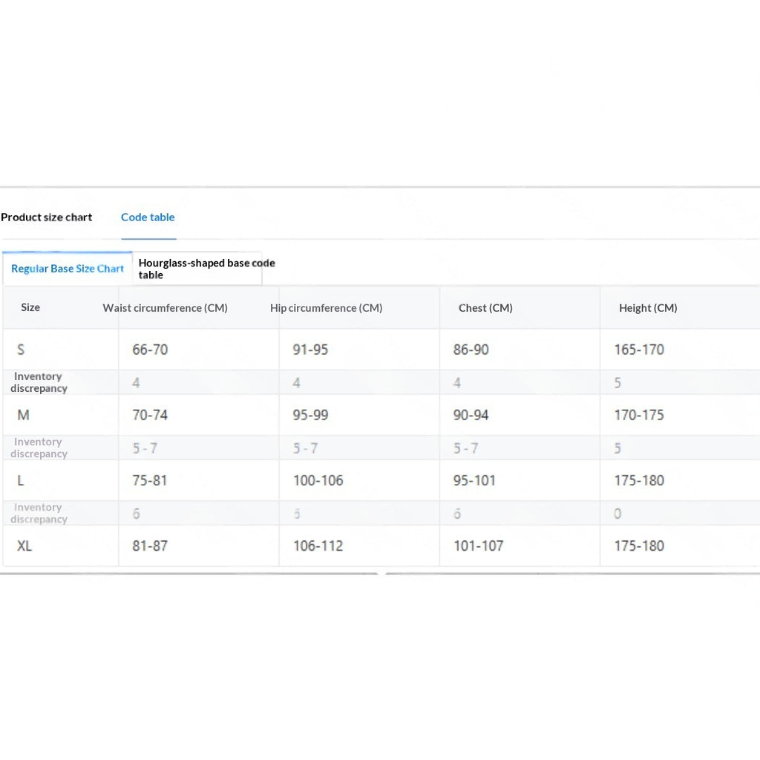
Task: Click hip value 95-99 in M row
Action: 311,415
